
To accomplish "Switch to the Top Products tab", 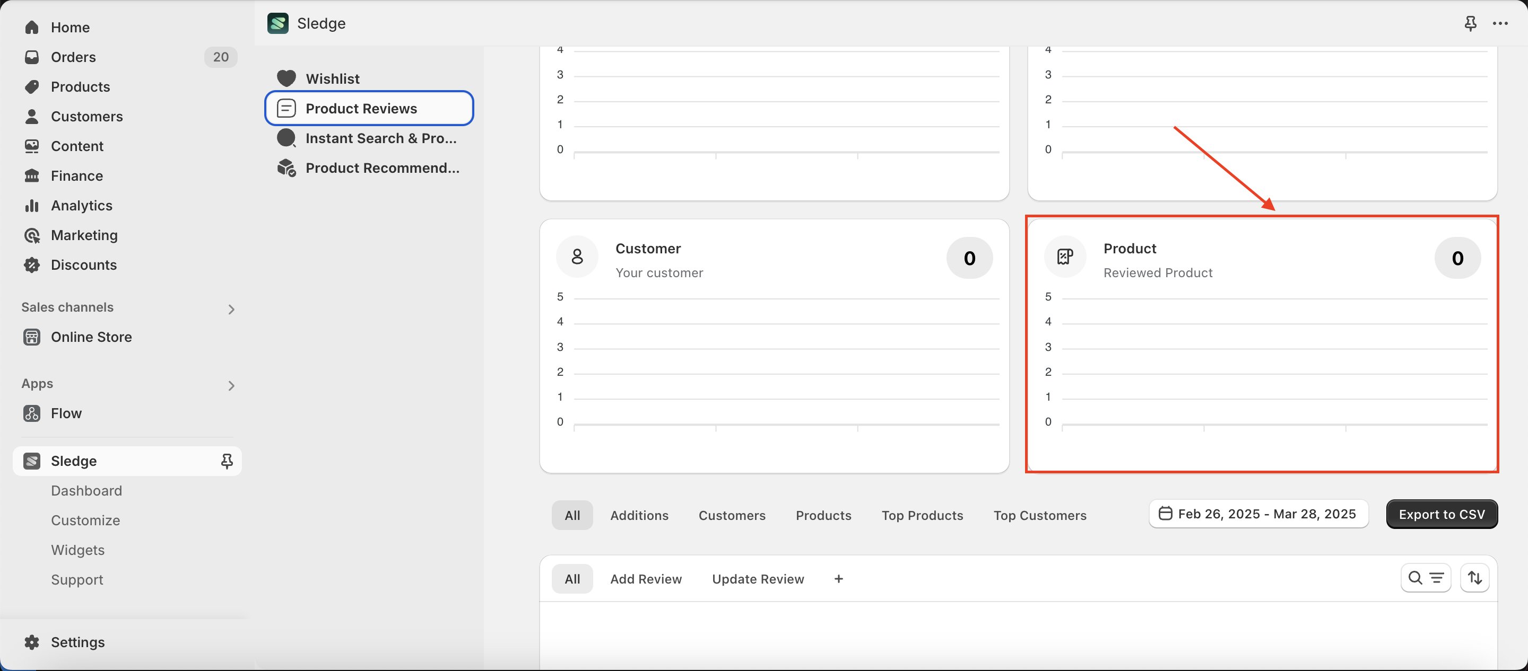I will pyautogui.click(x=923, y=515).
